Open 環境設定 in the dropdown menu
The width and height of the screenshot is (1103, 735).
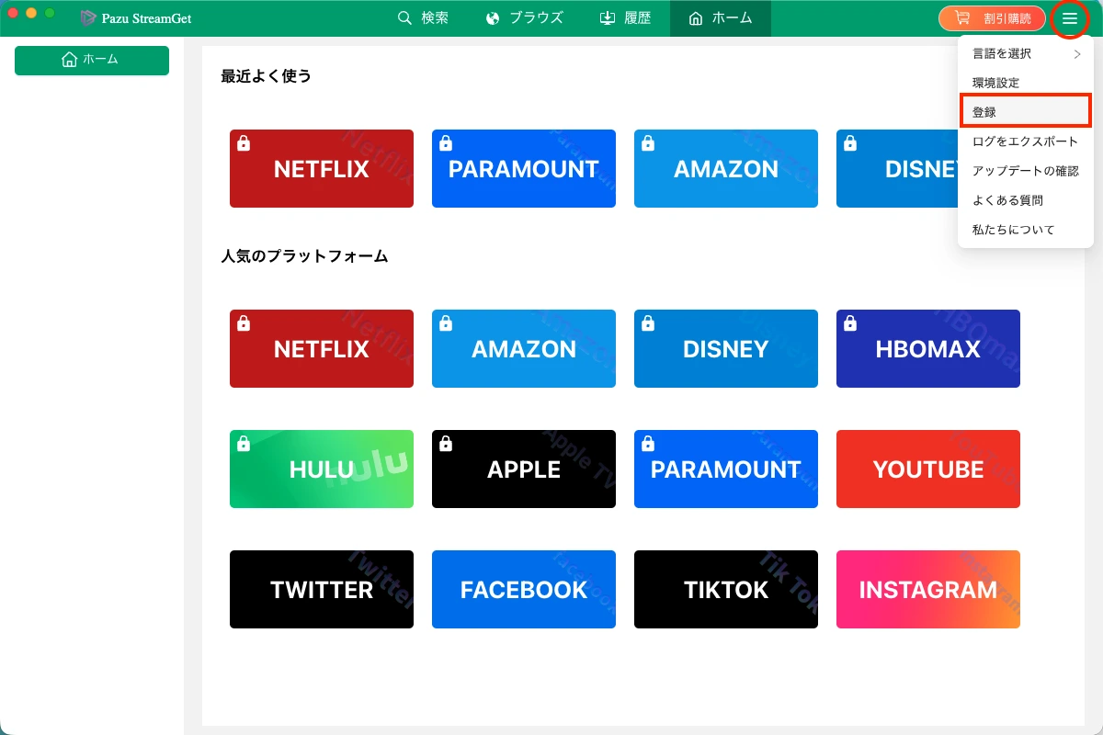click(x=1026, y=83)
